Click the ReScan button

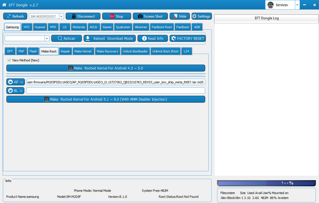pyautogui.click(x=67, y=38)
